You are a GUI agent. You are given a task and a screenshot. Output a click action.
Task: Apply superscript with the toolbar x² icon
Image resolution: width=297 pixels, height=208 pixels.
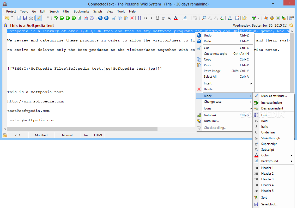(163, 18)
